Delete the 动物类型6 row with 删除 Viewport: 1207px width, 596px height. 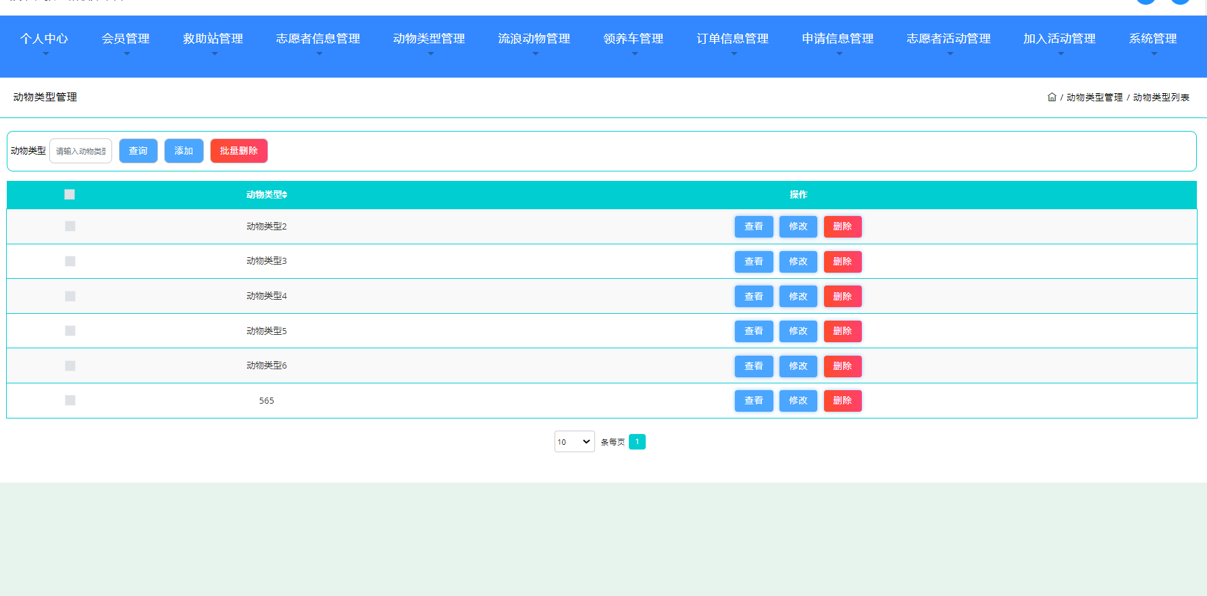pyautogui.click(x=842, y=367)
